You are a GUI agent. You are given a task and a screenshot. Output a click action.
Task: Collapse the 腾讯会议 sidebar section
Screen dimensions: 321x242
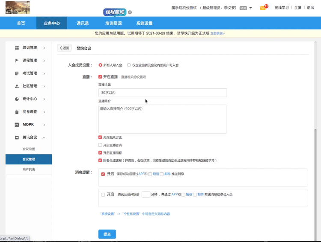tap(44, 137)
